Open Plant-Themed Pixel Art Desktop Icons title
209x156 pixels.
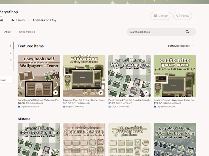pos(129,100)
